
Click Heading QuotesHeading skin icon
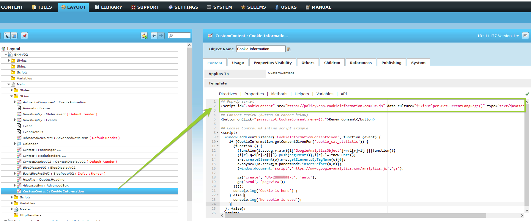[19, 179]
